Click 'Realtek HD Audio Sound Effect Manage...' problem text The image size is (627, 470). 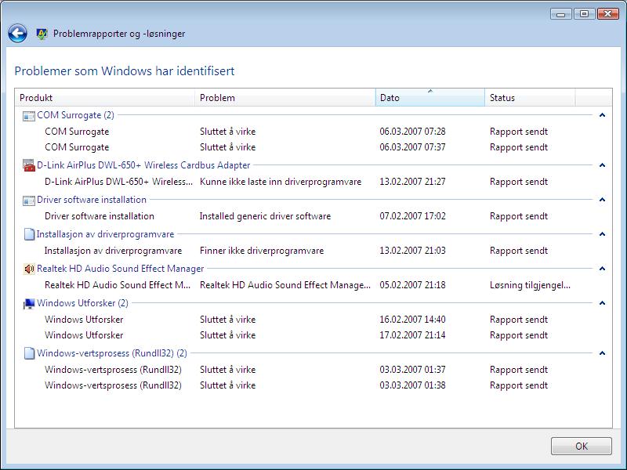click(x=285, y=285)
